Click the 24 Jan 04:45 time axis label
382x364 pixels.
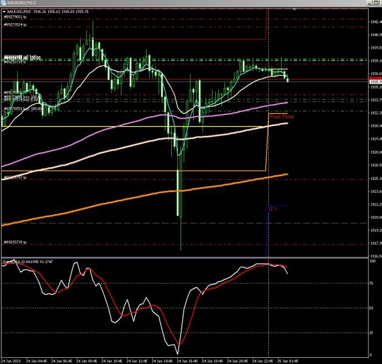[36, 361]
